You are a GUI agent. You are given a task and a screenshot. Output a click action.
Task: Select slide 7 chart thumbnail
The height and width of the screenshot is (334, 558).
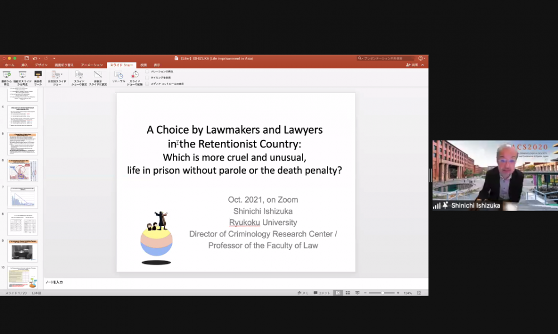click(22, 197)
